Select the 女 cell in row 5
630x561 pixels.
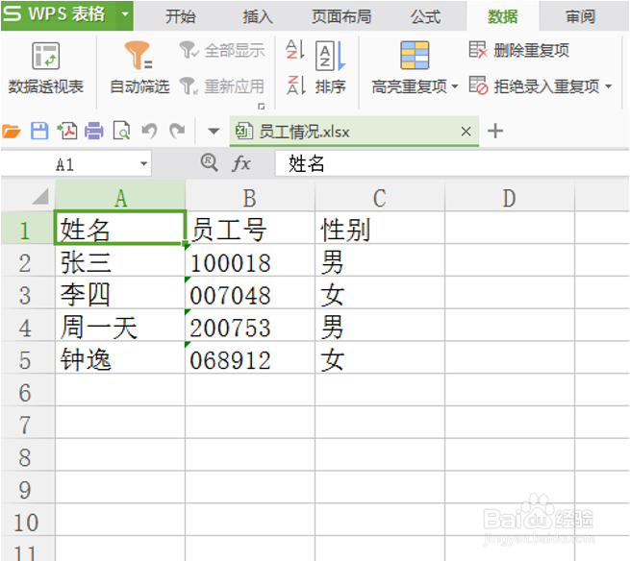point(380,358)
